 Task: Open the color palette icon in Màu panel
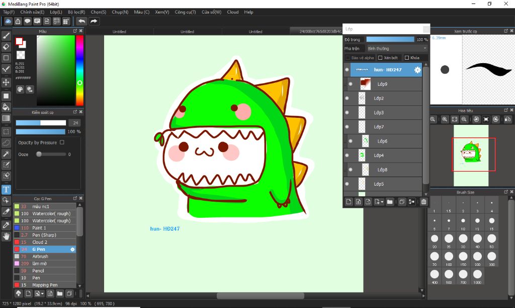coord(20,89)
